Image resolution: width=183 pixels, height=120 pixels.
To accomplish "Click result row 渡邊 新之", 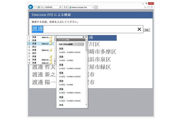I will 44,75.
